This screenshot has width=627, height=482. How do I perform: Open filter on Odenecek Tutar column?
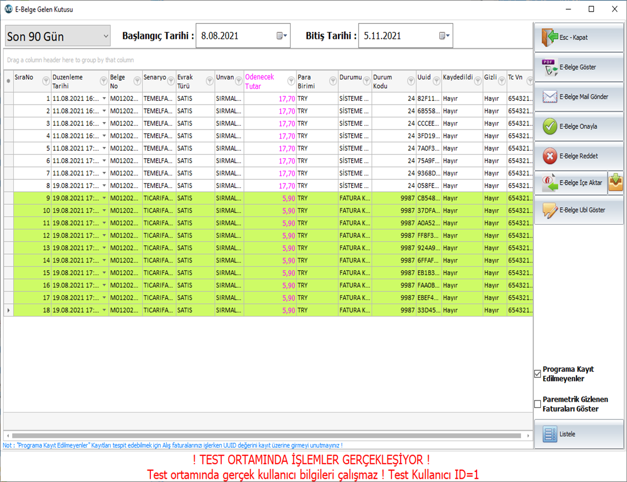point(291,81)
